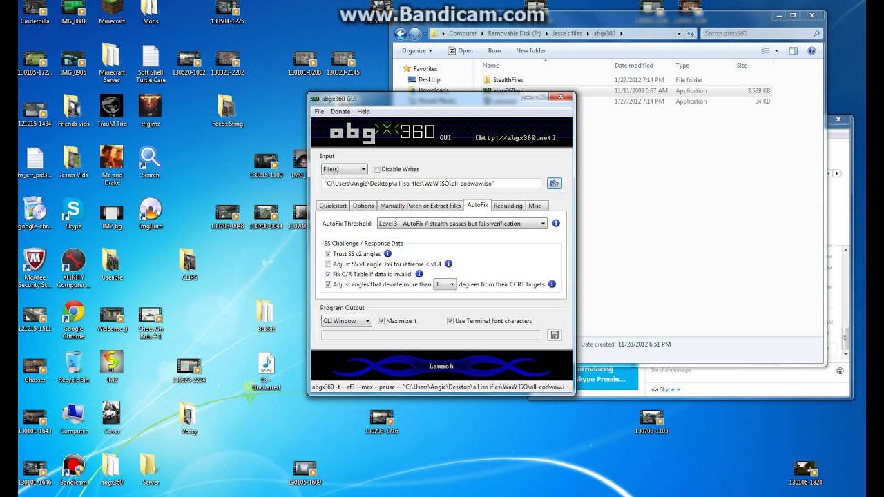
Task: Click Desktop under Favorites in Explorer
Action: pyautogui.click(x=429, y=79)
